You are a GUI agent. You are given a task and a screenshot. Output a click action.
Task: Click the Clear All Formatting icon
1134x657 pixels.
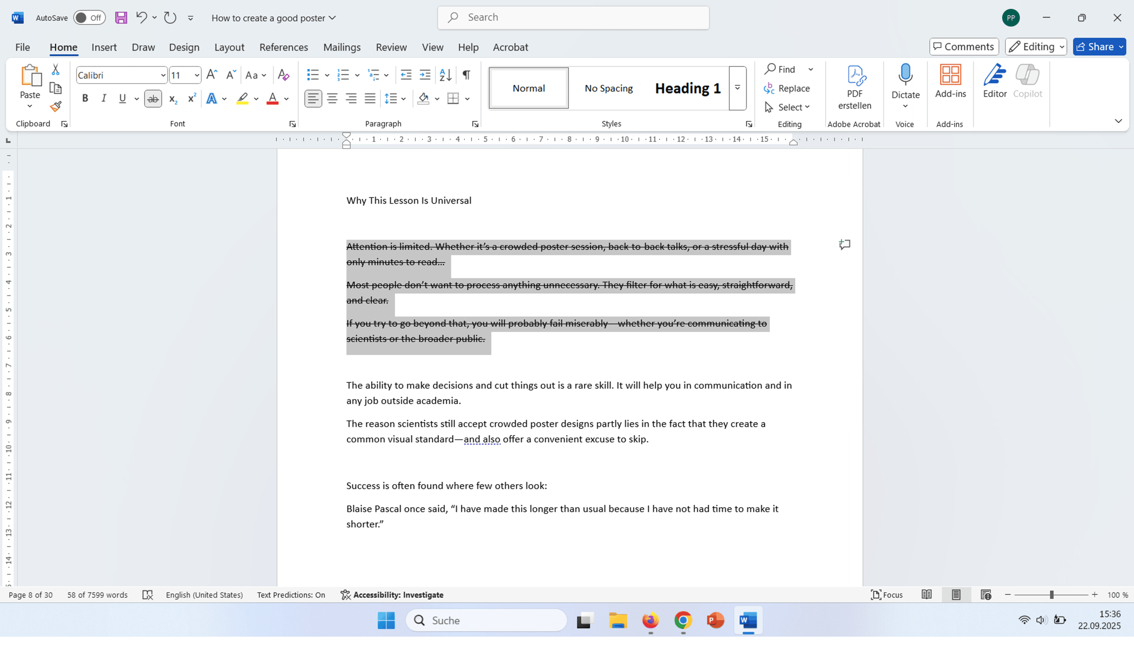point(283,75)
